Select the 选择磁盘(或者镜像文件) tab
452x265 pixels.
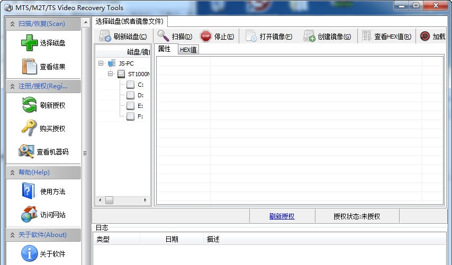(x=130, y=21)
